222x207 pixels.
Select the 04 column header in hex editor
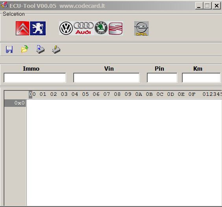pyautogui.click(x=75, y=94)
